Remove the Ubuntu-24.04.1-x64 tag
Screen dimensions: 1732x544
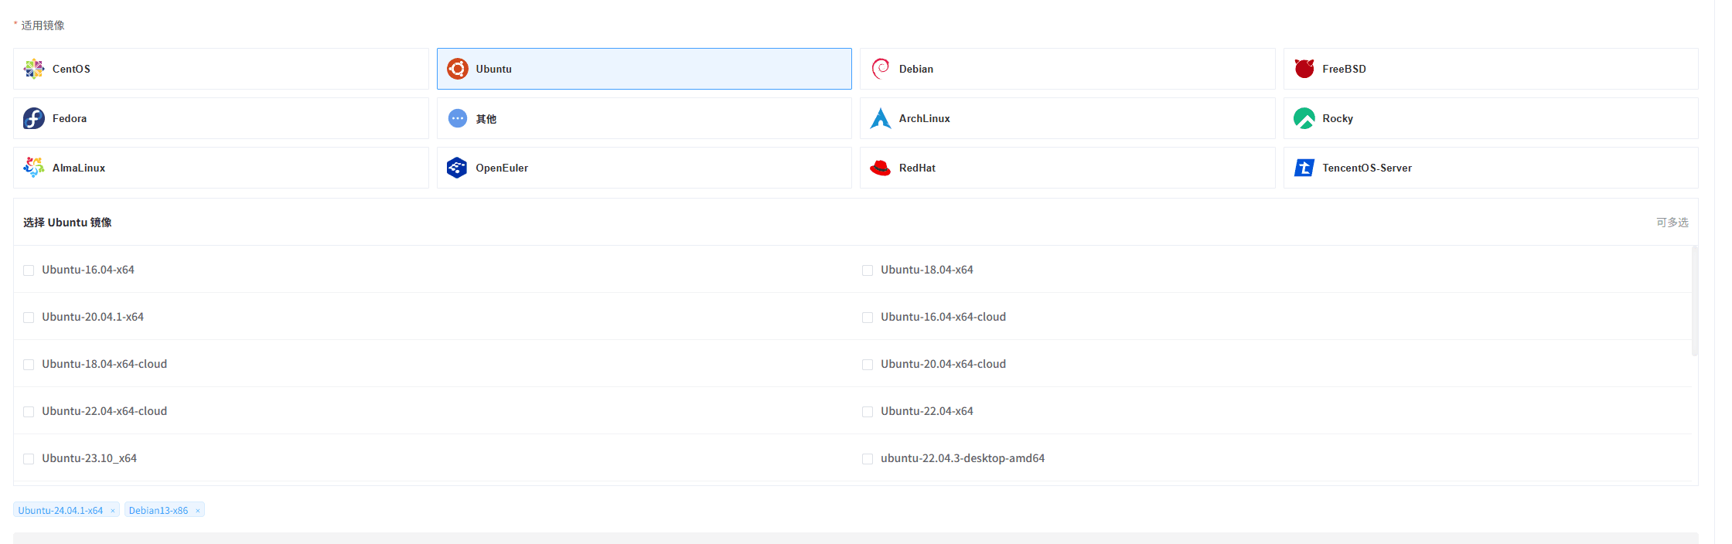(113, 511)
